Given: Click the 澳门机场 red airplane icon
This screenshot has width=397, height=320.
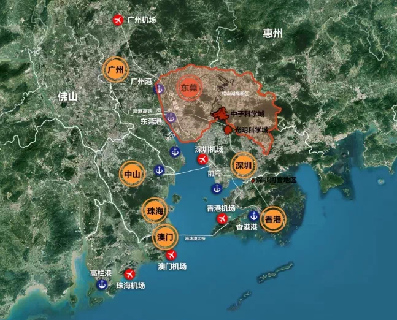Looking at the screenshot, I should pyautogui.click(x=171, y=255).
